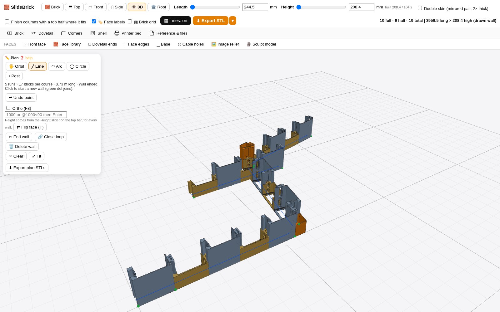Switch to Top view
This screenshot has height=312, width=500.
tap(74, 7)
